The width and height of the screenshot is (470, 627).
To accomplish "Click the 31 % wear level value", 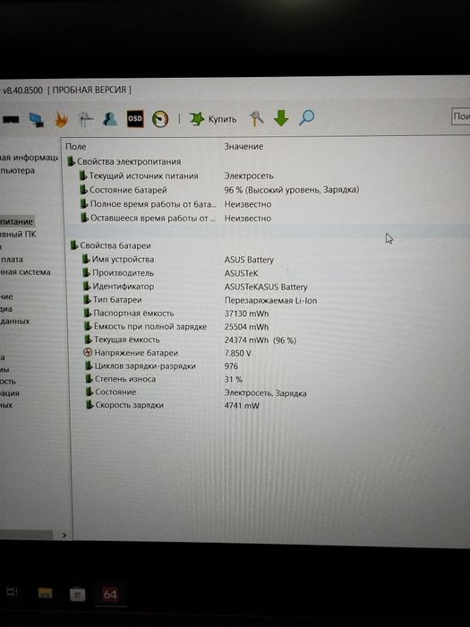I will coord(234,380).
